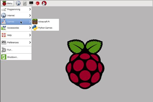Click the green Shutdown exit icon
The width and height of the screenshot is (153, 102).
(4, 57)
